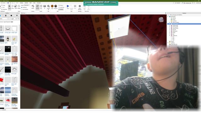Viewport: 201px width, 113px height.
Task: Open the MODEL ribbon tab
Action: pyautogui.click(x=21, y=3)
